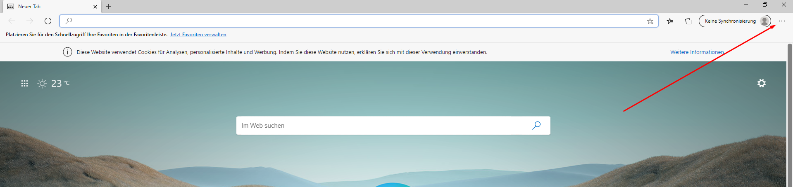
Task: Go forward to the next page
Action: (x=30, y=21)
